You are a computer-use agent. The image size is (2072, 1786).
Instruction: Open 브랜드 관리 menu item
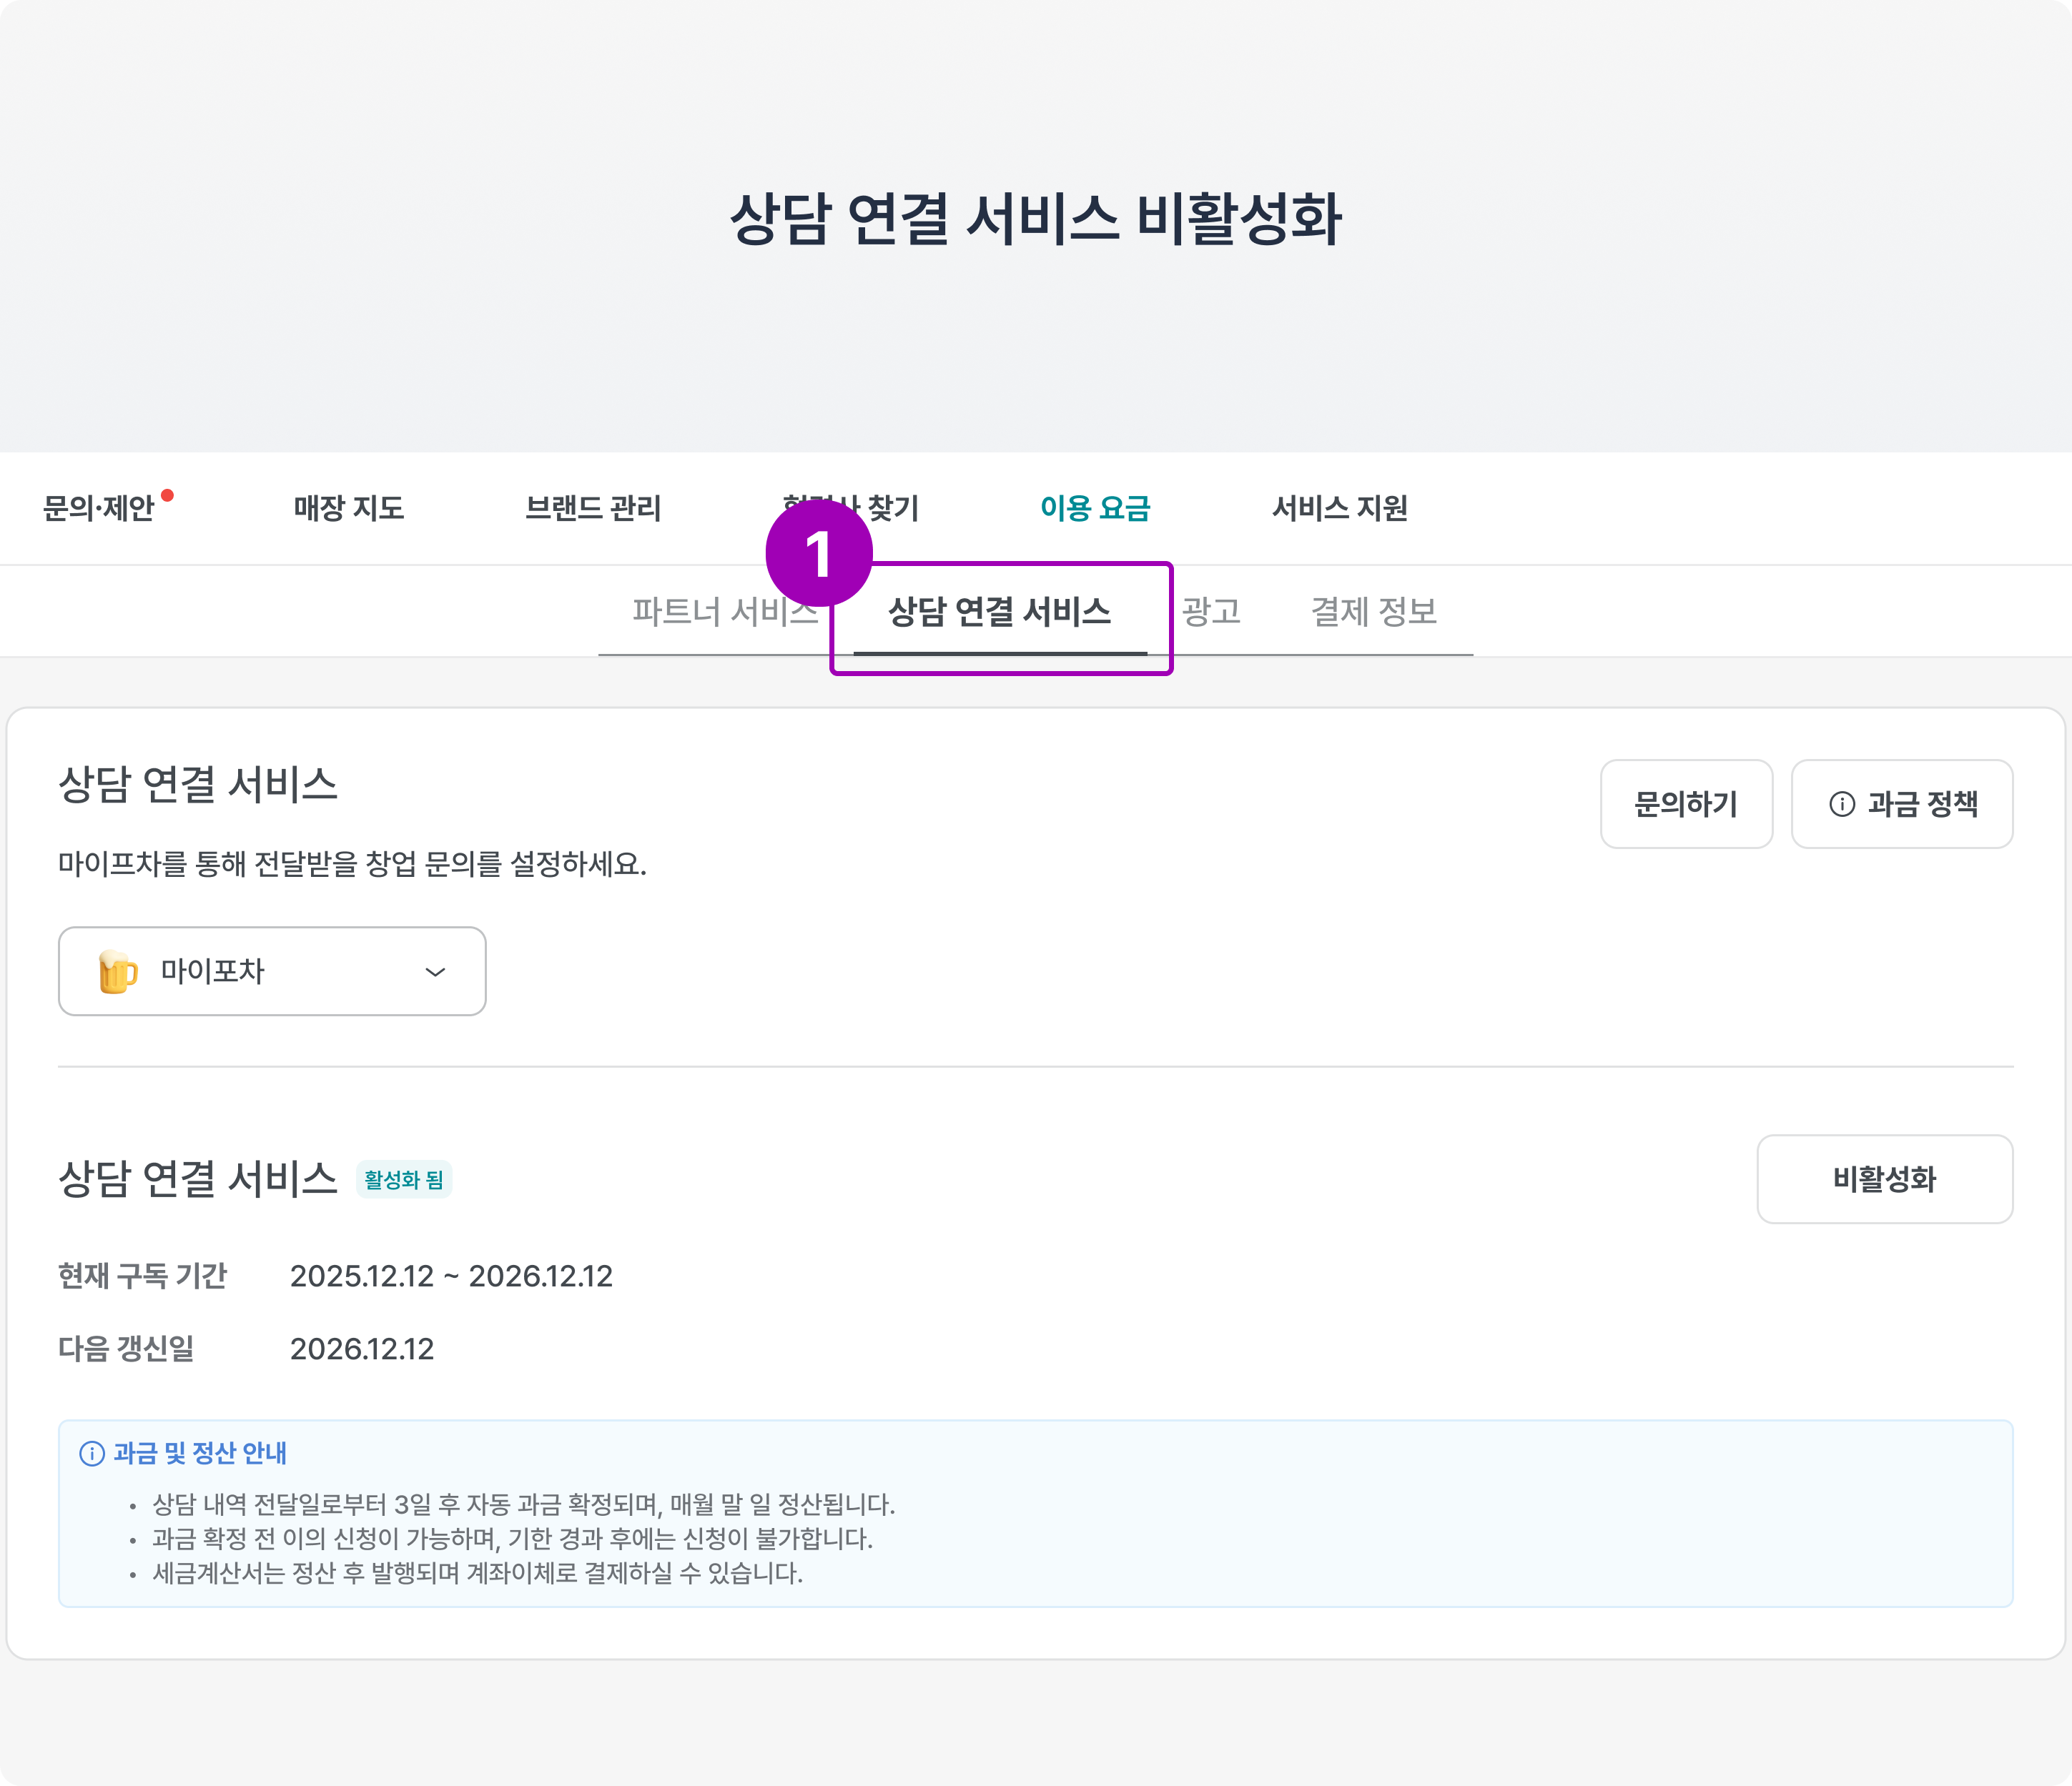(x=592, y=509)
